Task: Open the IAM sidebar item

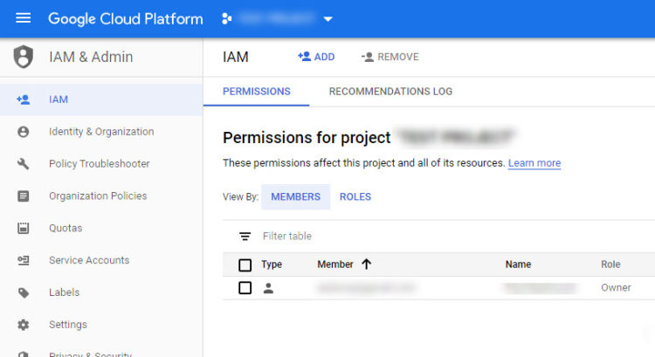Action: pos(101,100)
